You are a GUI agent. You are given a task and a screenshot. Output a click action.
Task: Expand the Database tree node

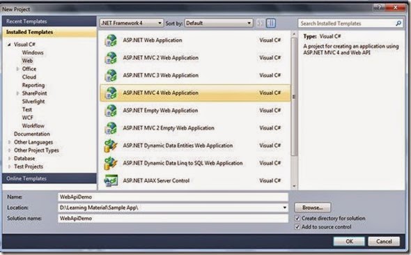pyautogui.click(x=10, y=159)
